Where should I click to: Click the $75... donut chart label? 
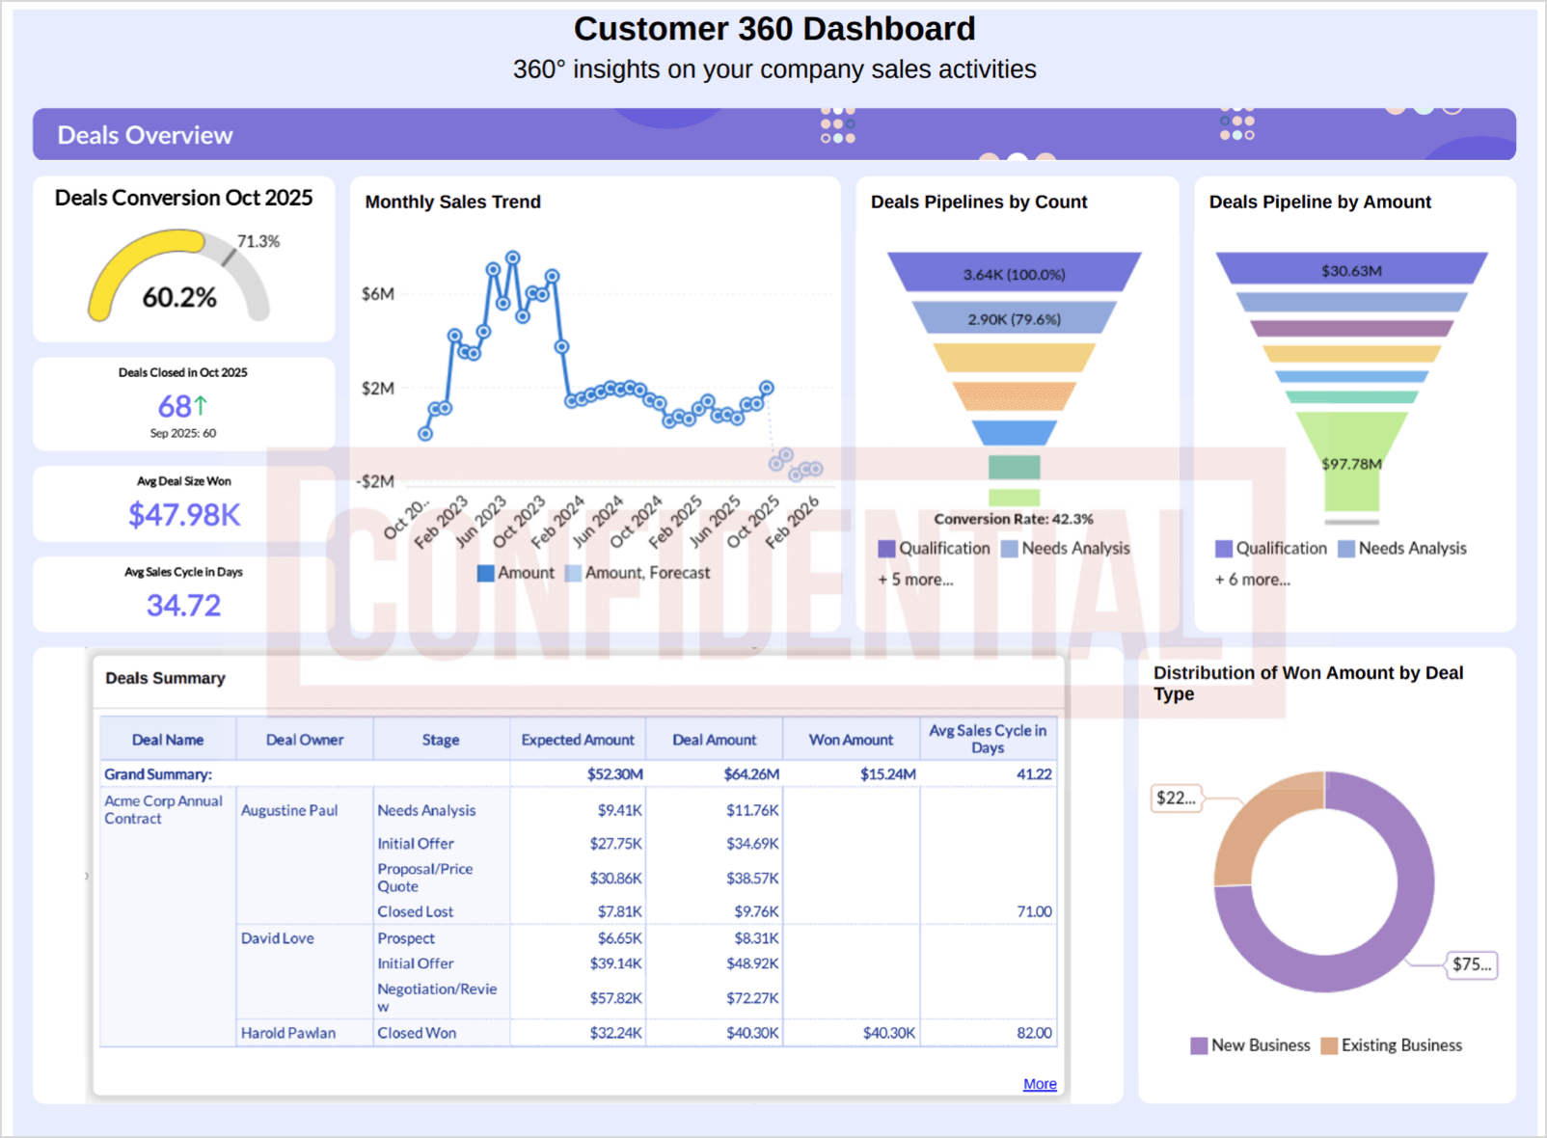pos(1472,964)
